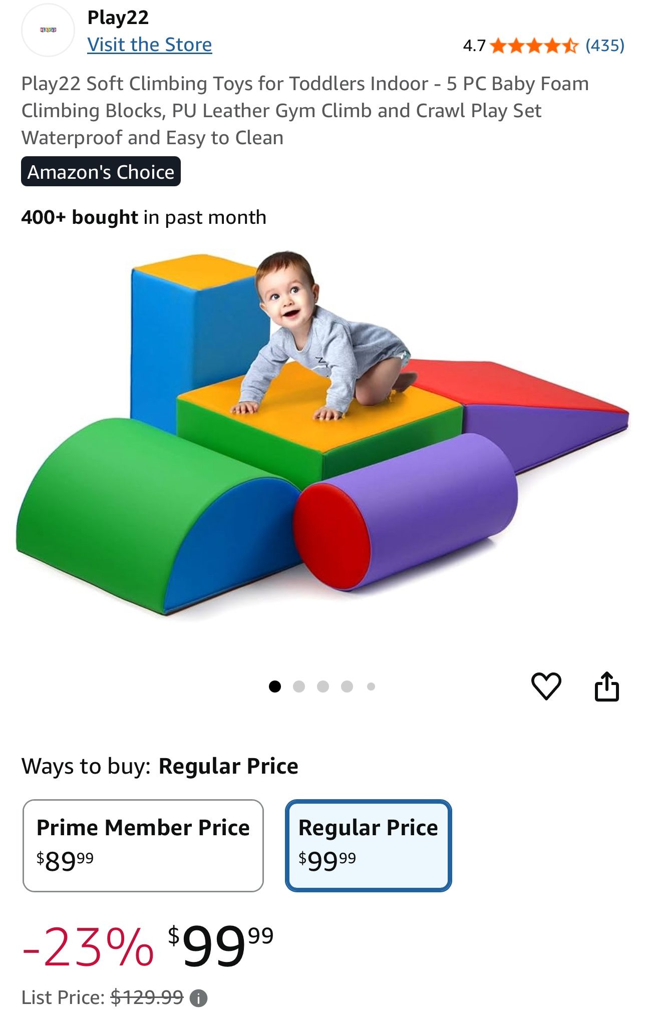Open the list price info icon
Image resolution: width=646 pixels, height=1014 pixels.
[x=198, y=998]
